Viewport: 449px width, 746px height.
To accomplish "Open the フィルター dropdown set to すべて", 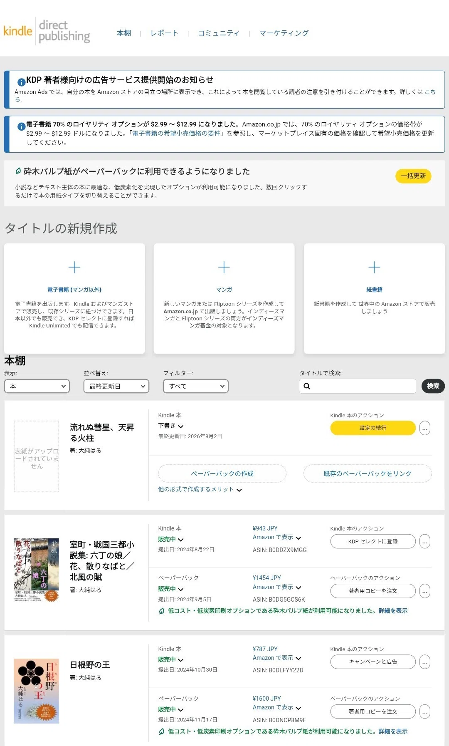I will click(196, 386).
